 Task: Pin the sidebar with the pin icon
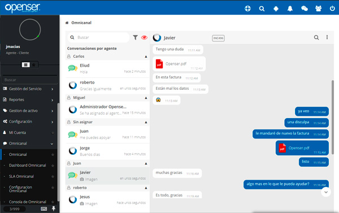[x=54, y=208]
